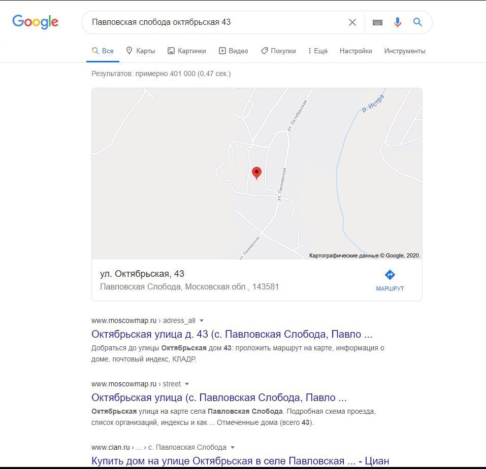Click the red map pin marker
486x469 pixels.
tap(256, 173)
